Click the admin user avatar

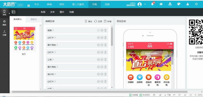(140, 4)
